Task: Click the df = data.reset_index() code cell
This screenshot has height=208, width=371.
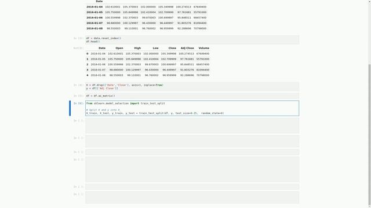Action: [192, 40]
